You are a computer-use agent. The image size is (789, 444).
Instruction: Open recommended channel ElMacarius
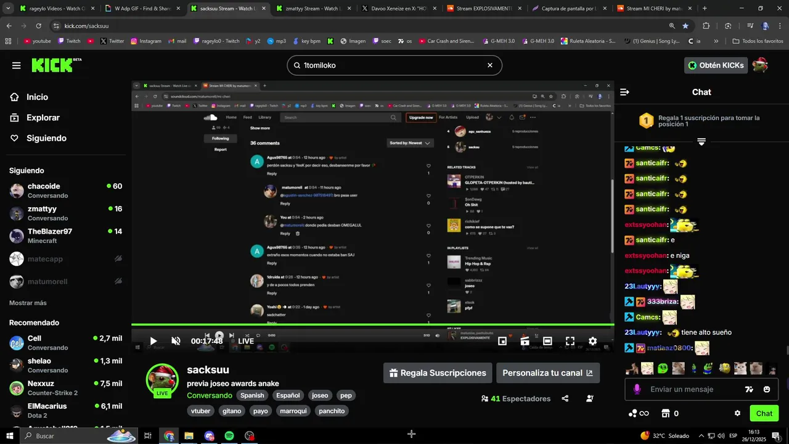[65, 411]
